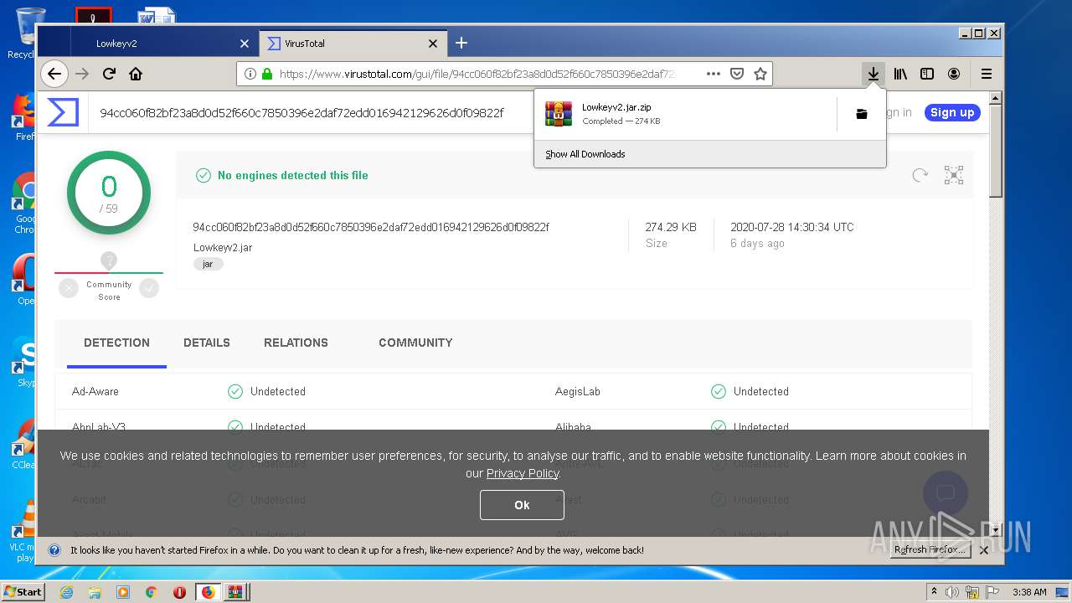The width and height of the screenshot is (1072, 603).
Task: Launch Internet Explorer from taskbar
Action: (67, 592)
